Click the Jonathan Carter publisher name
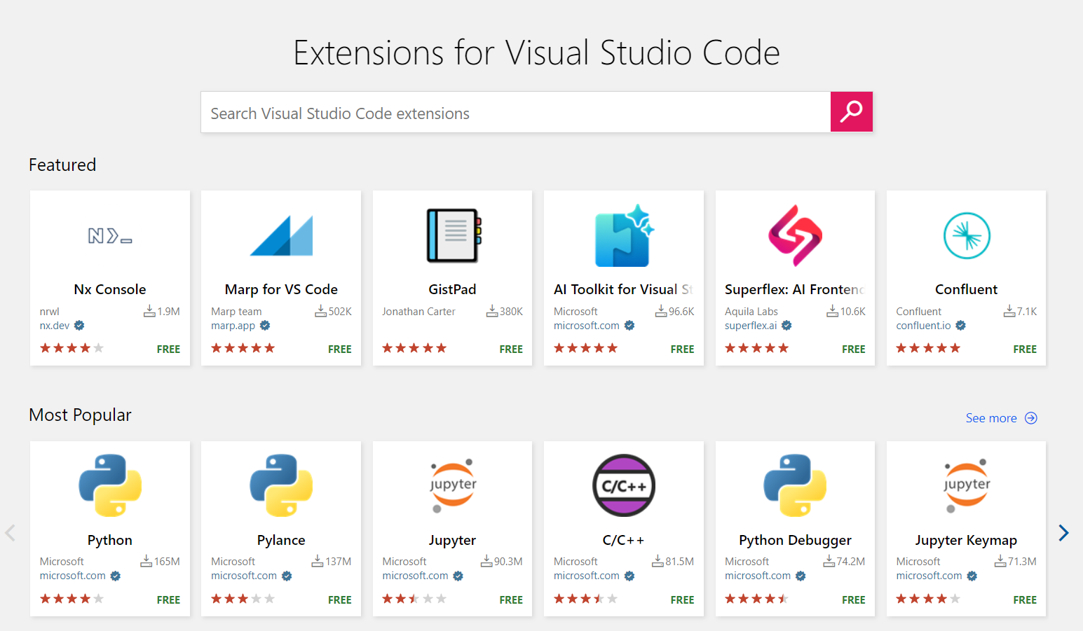 click(x=418, y=312)
